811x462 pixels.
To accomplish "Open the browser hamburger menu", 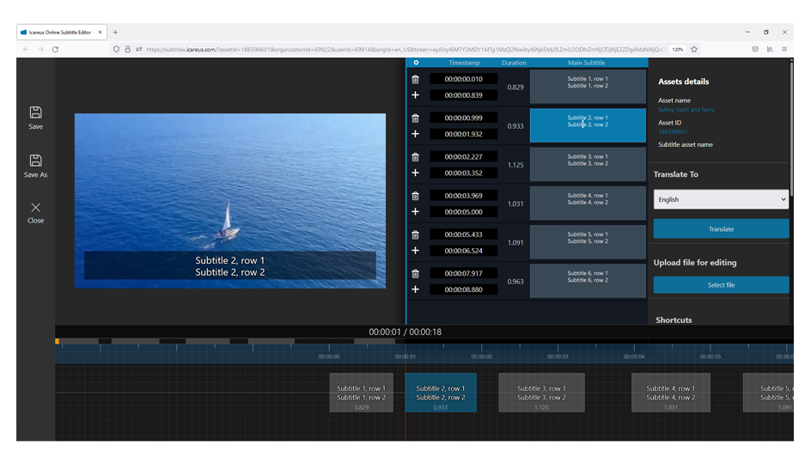I will 784,50.
